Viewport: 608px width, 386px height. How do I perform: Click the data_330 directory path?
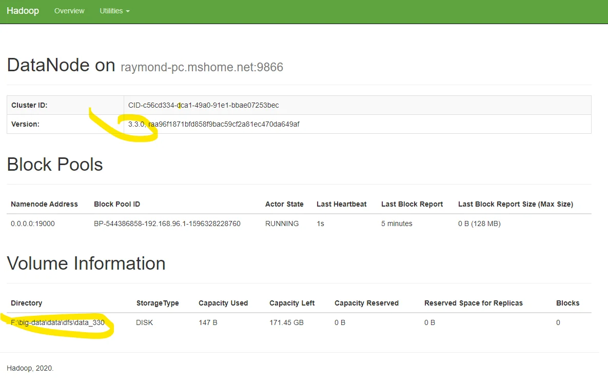[57, 322]
